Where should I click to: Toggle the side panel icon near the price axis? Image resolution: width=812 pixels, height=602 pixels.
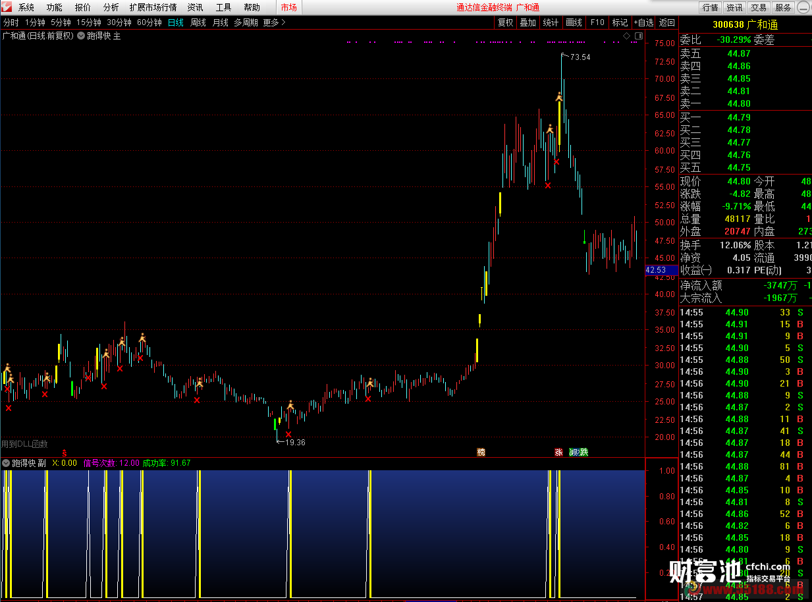637,36
